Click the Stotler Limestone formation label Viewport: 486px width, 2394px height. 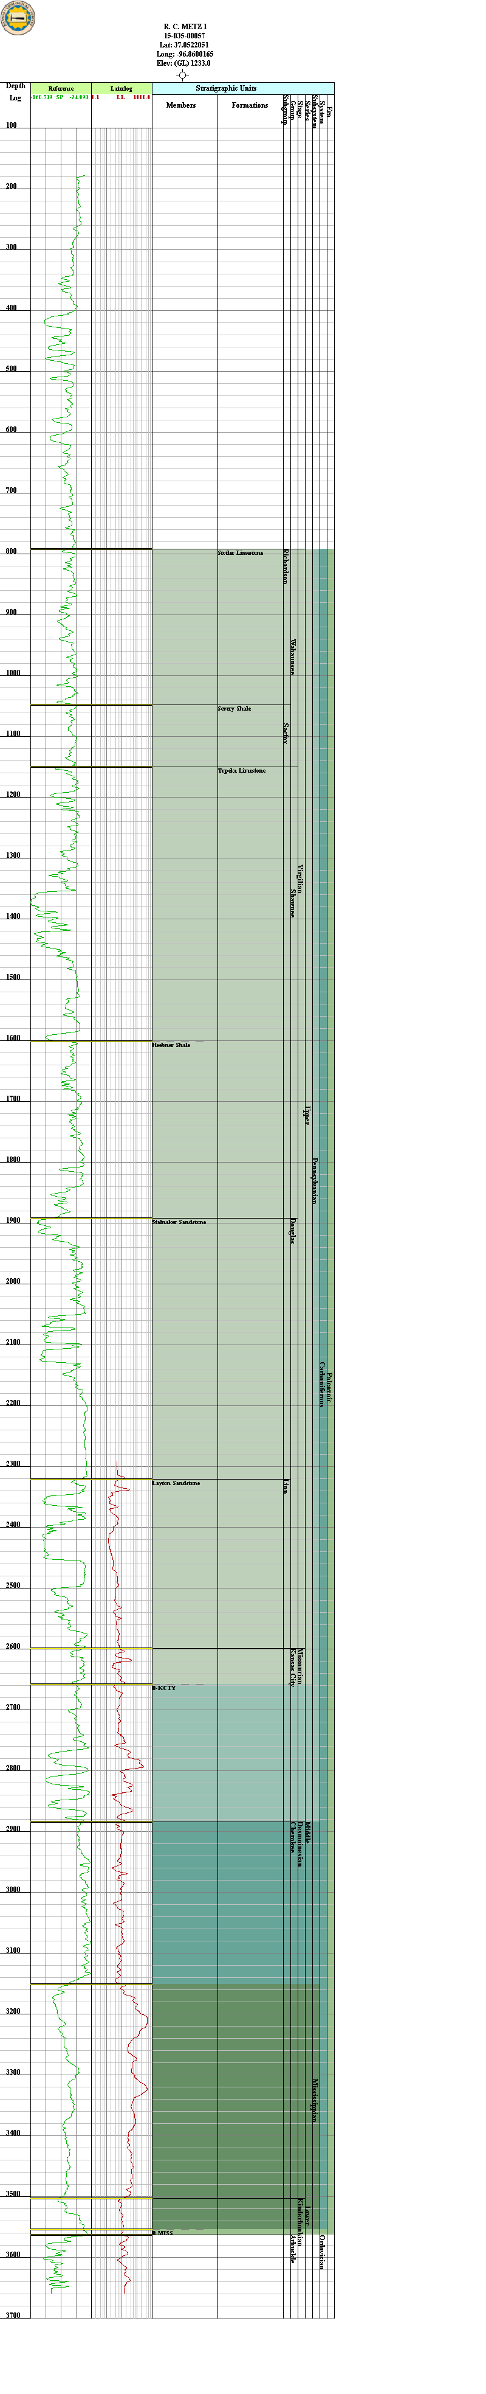tap(240, 553)
